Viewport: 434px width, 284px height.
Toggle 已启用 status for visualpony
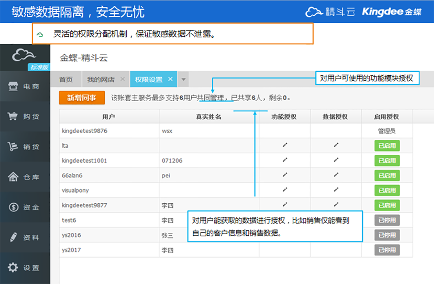click(x=387, y=191)
